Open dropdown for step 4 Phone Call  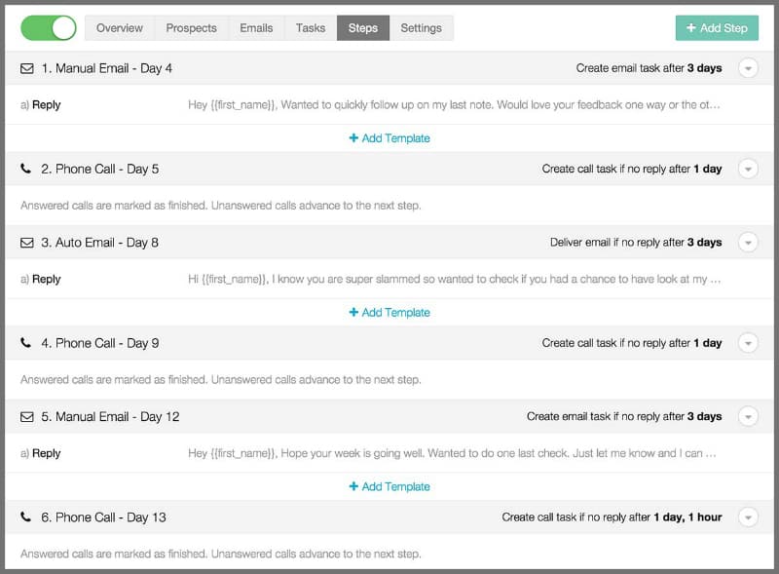(748, 343)
